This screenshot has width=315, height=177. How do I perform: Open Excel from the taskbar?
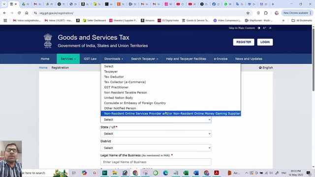[186, 173]
